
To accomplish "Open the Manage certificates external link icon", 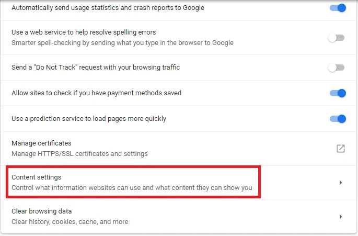I will 340,148.
